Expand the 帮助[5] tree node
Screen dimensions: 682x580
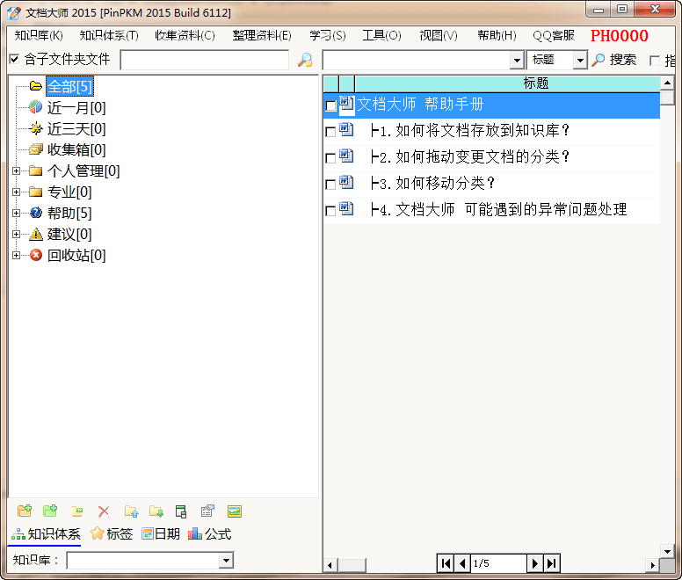16,213
